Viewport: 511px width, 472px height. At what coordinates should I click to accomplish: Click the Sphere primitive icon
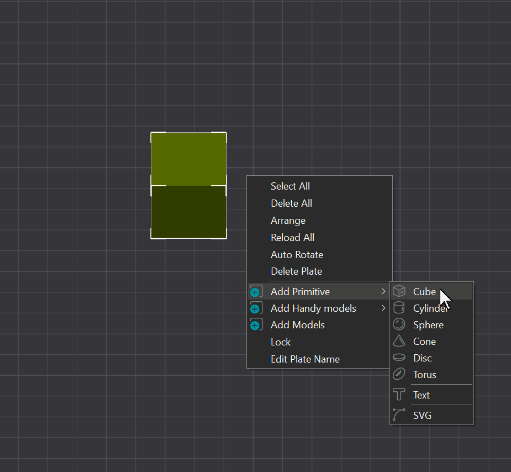pos(398,324)
